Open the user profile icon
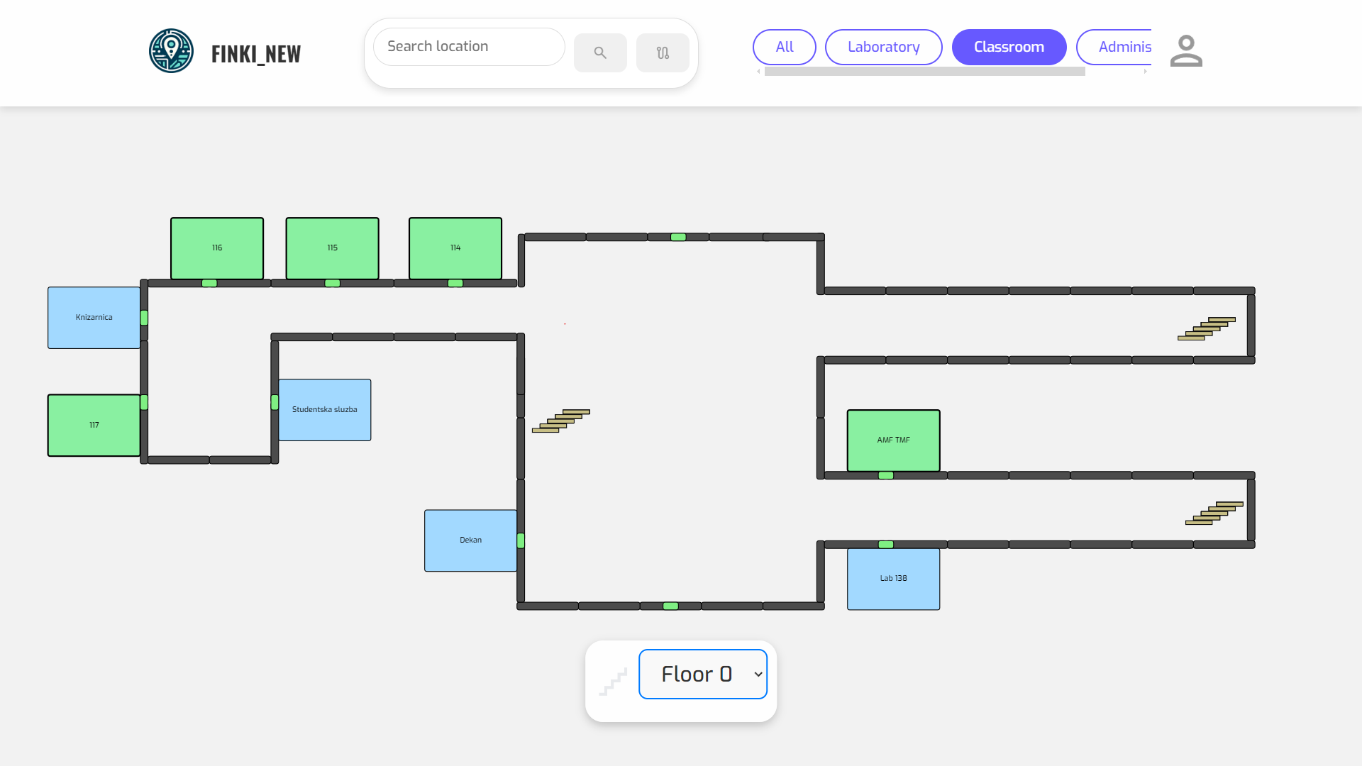This screenshot has height=766, width=1362. (1186, 51)
